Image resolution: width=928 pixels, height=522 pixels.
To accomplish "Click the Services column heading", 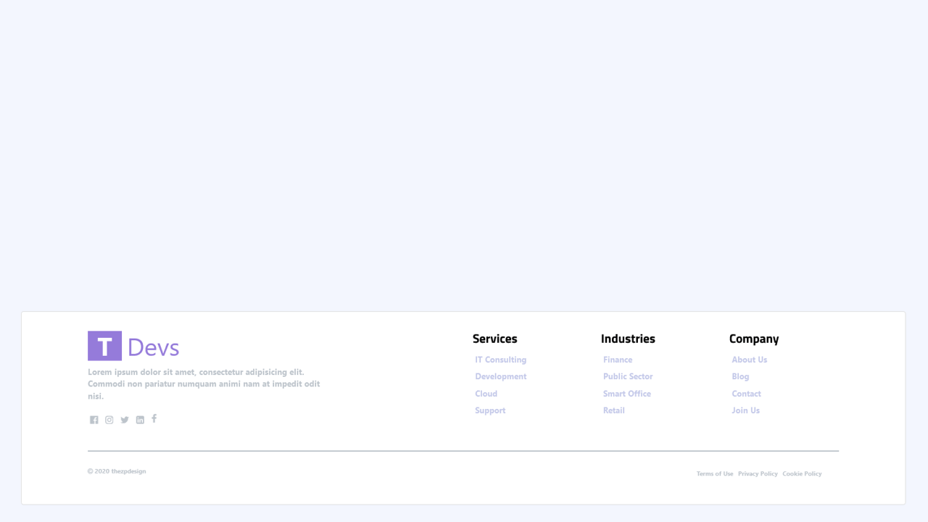I will coord(494,339).
